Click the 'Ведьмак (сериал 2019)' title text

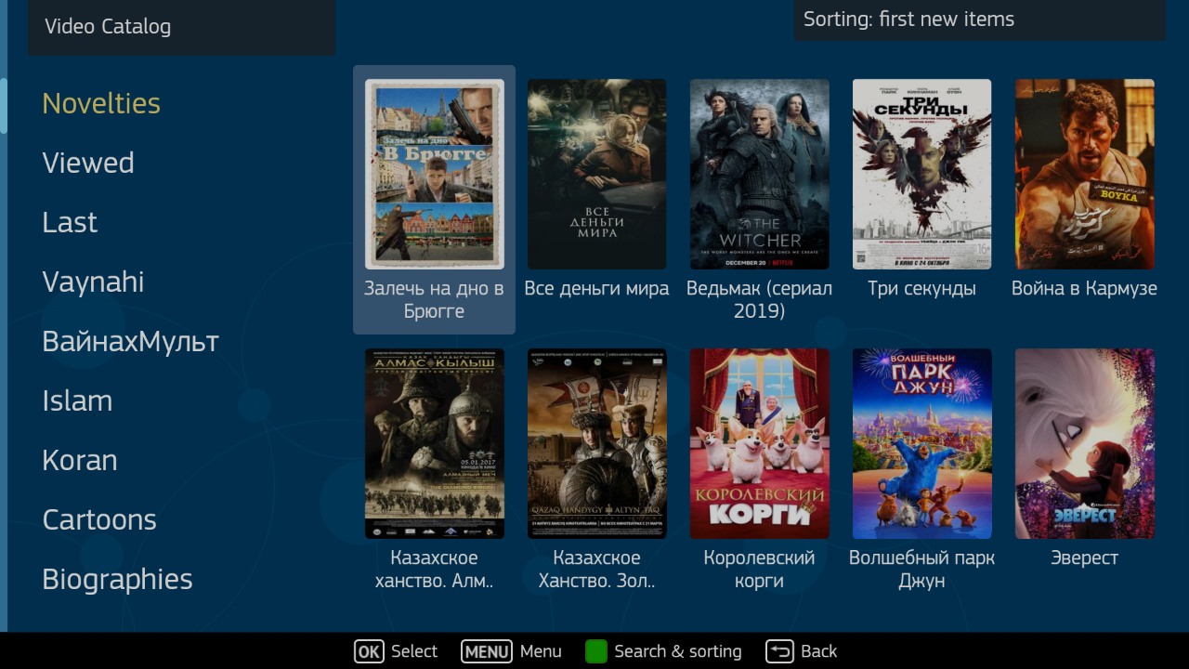[x=760, y=300]
